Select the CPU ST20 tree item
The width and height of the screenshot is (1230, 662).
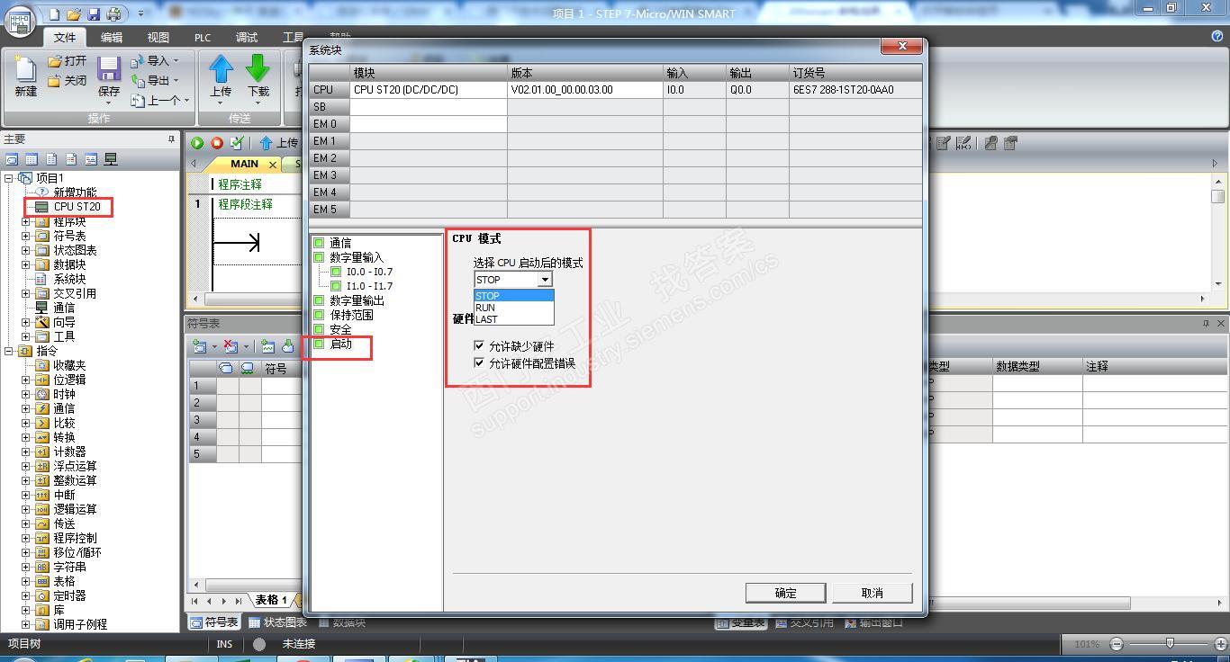77,207
